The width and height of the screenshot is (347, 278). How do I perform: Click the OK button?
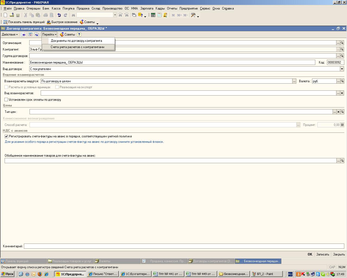(x=310, y=254)
